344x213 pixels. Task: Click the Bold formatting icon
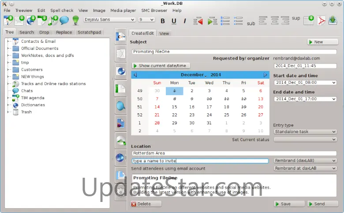coord(163,21)
